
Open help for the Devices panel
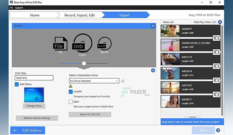pos(153,26)
